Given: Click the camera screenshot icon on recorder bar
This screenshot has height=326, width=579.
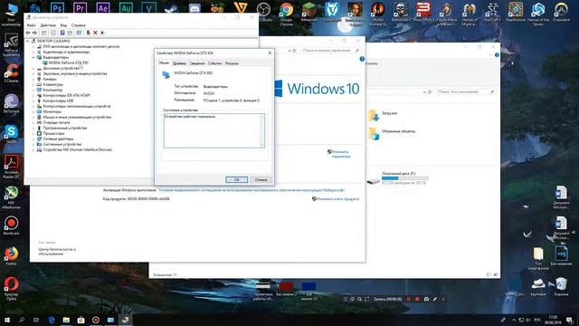Looking at the screenshot, I should 426,299.
